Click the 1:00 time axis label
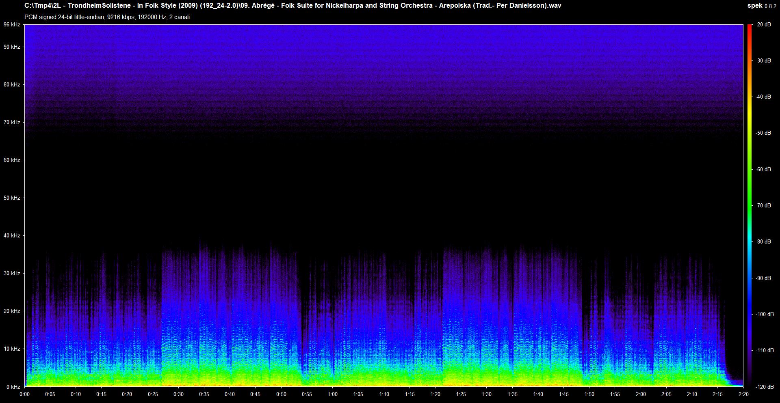The height and width of the screenshot is (403, 780). [x=332, y=394]
